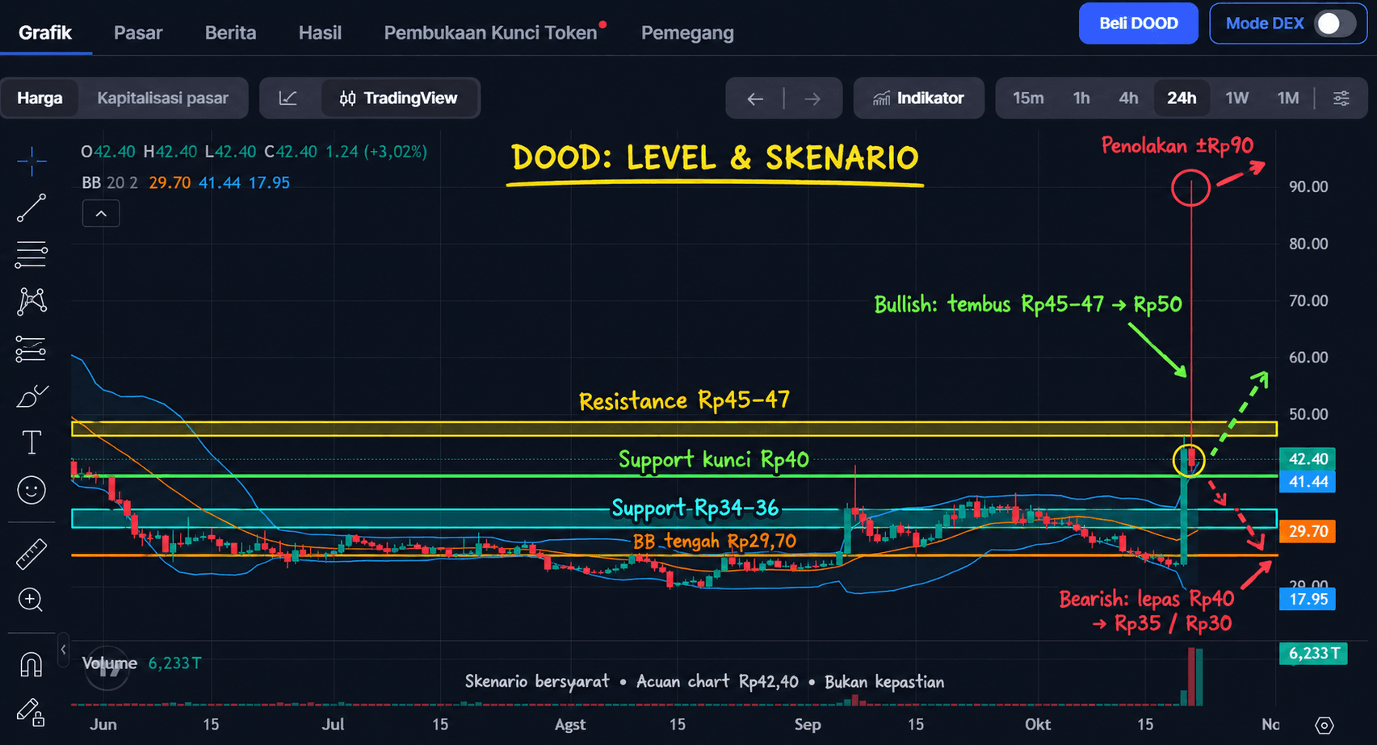Click the redo arrow button

tap(812, 98)
